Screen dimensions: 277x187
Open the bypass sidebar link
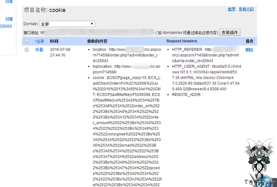[6, 25]
